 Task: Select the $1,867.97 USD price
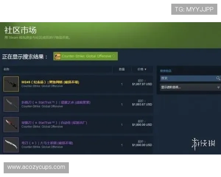click(142, 84)
